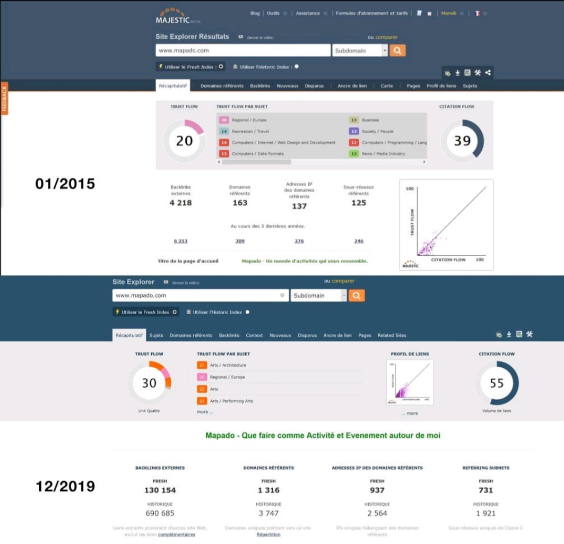Click the lightning icon beside Fresh Index in the 01/2015 panel
Image resolution: width=564 pixels, height=544 pixels.
pyautogui.click(x=161, y=66)
